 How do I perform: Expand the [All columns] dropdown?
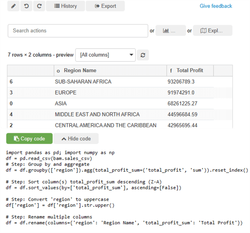pyautogui.click(x=105, y=55)
